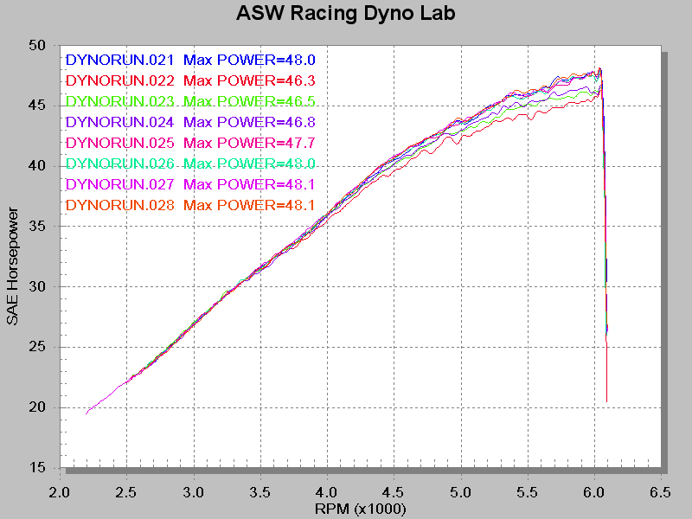Click the 4.0 tick label on RPM axis
This screenshot has height=519, width=692.
point(327,491)
